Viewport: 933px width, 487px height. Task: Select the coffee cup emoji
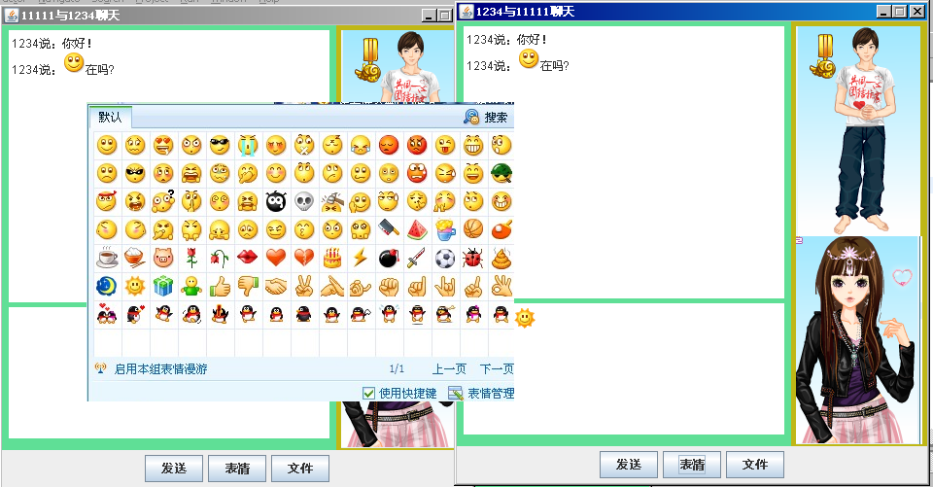107,258
